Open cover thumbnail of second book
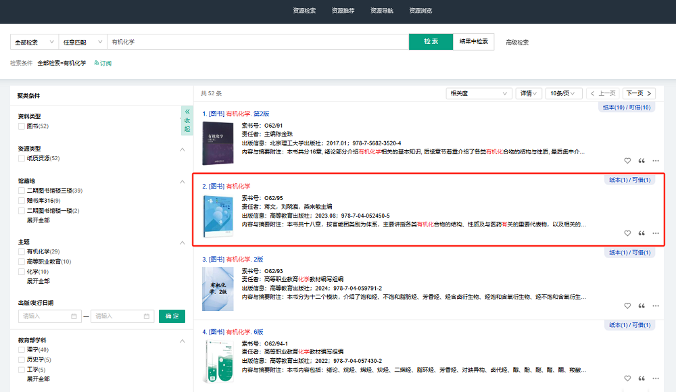The image size is (676, 392). [x=218, y=216]
